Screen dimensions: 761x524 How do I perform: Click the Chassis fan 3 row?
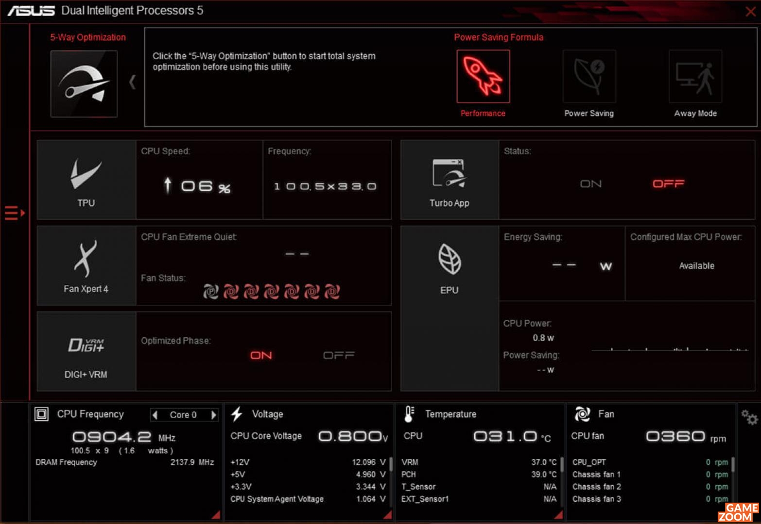650,499
